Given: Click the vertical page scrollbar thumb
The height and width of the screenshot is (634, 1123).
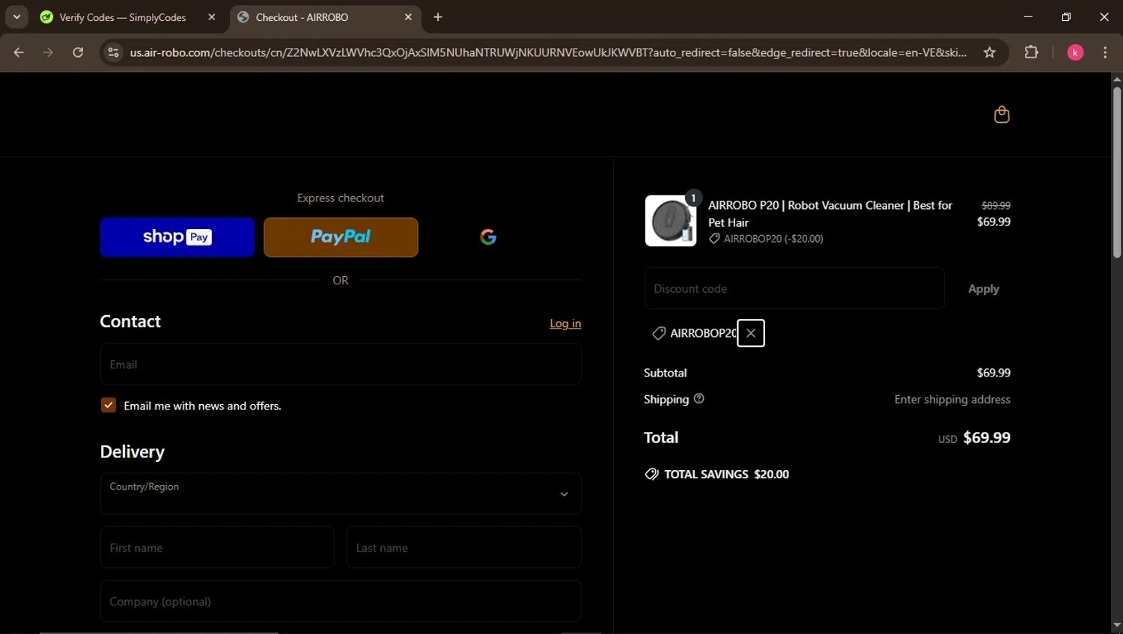Looking at the screenshot, I should click(1116, 172).
